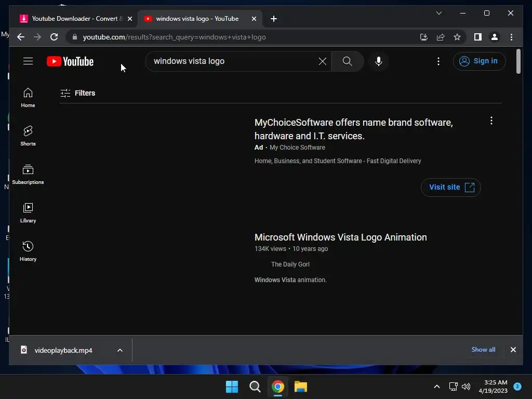Screen dimensions: 532x399
Task: Open MyChoiceSoftware ad title
Action: point(353,129)
